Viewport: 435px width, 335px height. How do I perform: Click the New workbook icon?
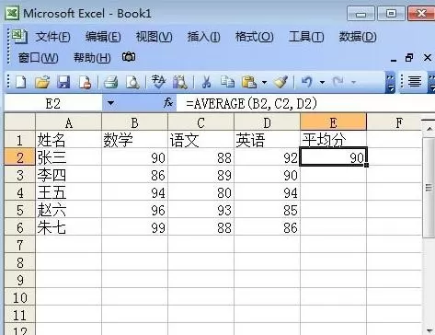21,82
